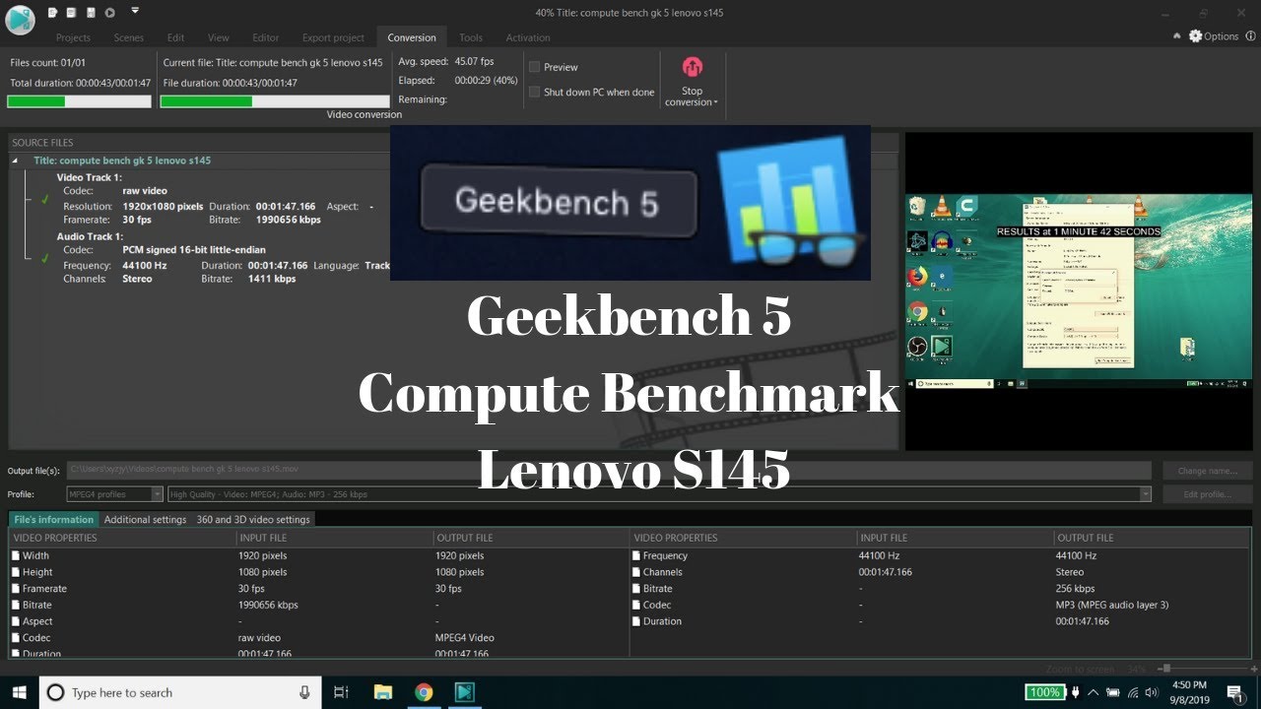Open File Explorer from the taskbar
The width and height of the screenshot is (1261, 709).
click(382, 692)
